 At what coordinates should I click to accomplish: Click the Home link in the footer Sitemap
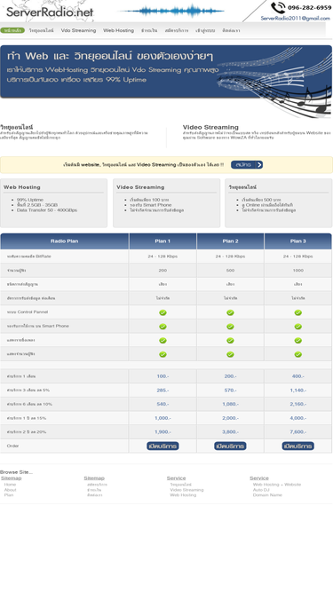click(10, 485)
